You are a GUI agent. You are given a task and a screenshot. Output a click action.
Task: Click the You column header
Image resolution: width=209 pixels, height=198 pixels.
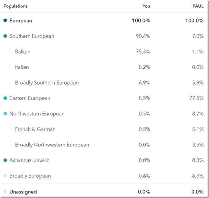pyautogui.click(x=146, y=6)
